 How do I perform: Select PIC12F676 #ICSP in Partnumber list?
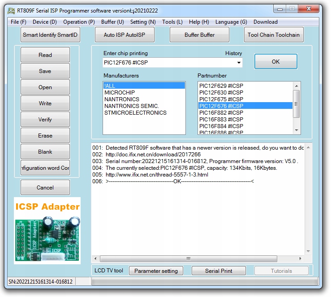[x=245, y=106]
